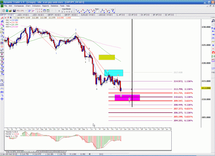The width and height of the screenshot is (215, 156).
Task: Click the cyan rectangle zone on chart
Action: 114,73
